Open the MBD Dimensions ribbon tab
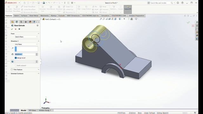This screenshot has height=114, width=203. [x=73, y=16]
